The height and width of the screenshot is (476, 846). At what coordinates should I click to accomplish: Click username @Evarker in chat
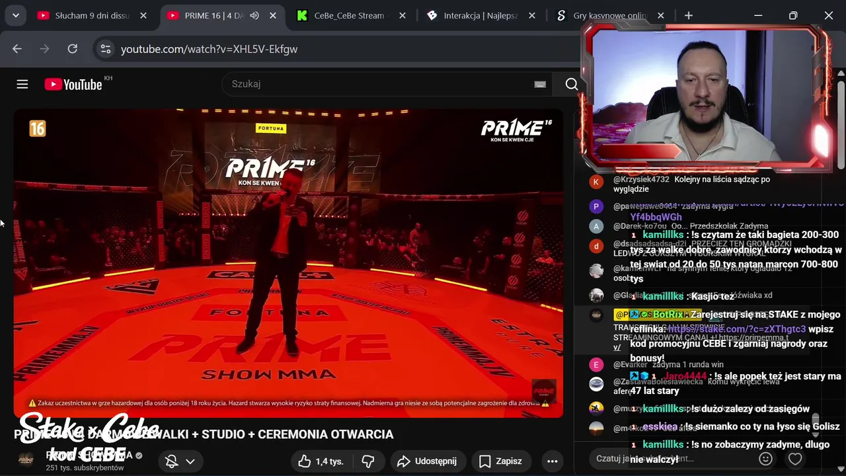click(x=630, y=364)
